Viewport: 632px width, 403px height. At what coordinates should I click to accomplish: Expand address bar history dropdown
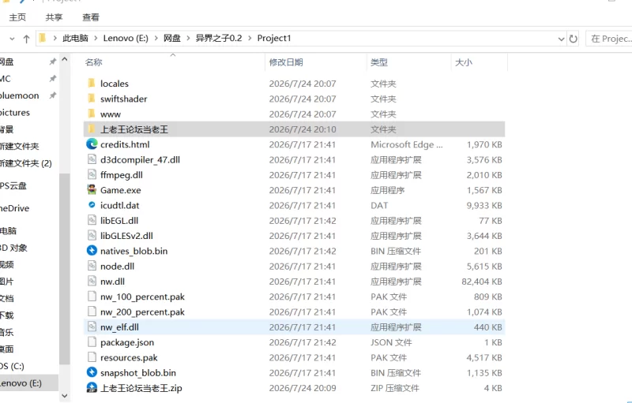[x=561, y=39]
